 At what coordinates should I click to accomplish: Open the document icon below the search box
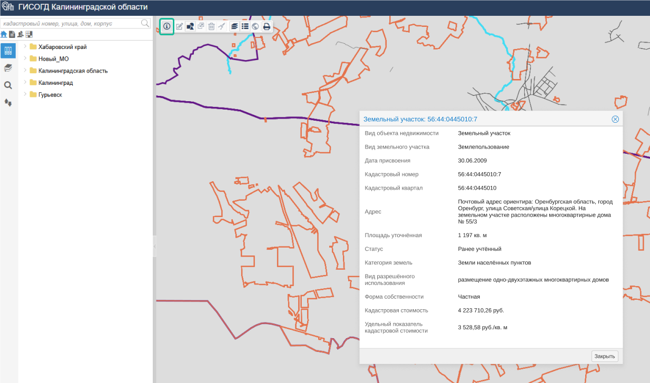pyautogui.click(x=12, y=34)
